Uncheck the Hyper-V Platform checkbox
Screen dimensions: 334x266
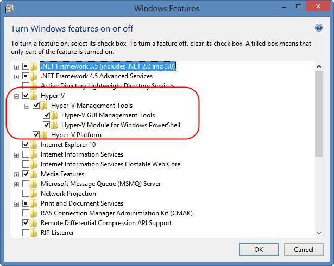click(36, 135)
